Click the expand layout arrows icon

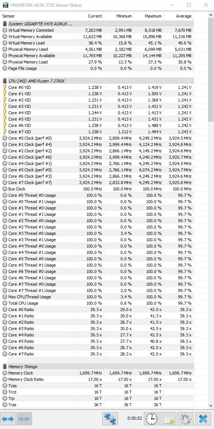8,419
